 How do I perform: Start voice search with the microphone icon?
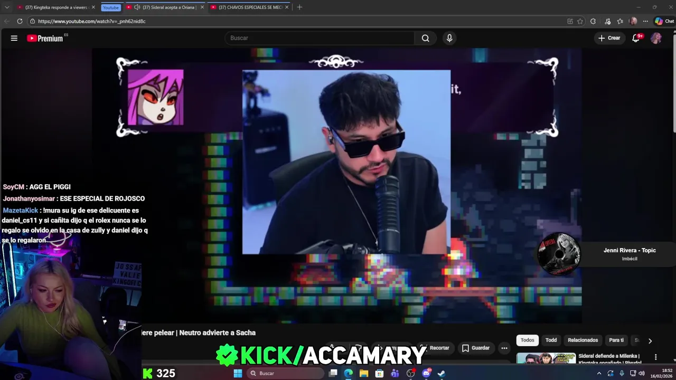point(449,38)
